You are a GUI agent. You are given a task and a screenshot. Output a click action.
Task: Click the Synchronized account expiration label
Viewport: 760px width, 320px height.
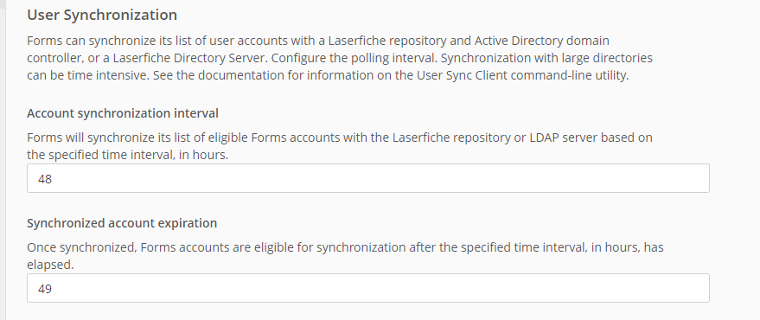click(122, 223)
